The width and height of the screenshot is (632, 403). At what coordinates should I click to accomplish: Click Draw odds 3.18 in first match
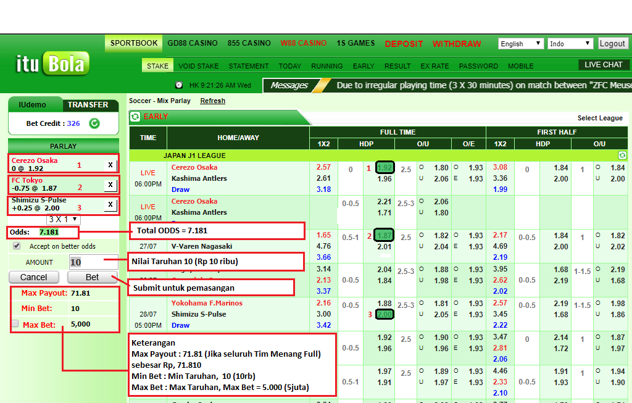tap(323, 189)
